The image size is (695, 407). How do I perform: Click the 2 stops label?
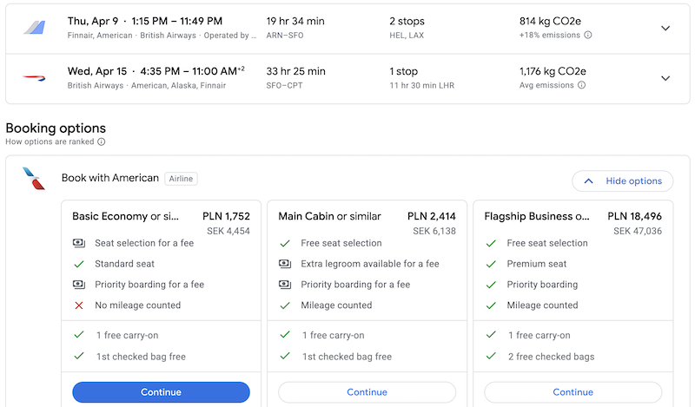tap(407, 21)
